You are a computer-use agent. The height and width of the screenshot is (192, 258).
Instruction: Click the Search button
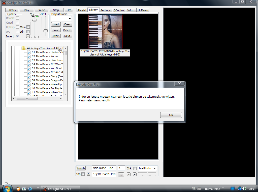(x=81, y=168)
